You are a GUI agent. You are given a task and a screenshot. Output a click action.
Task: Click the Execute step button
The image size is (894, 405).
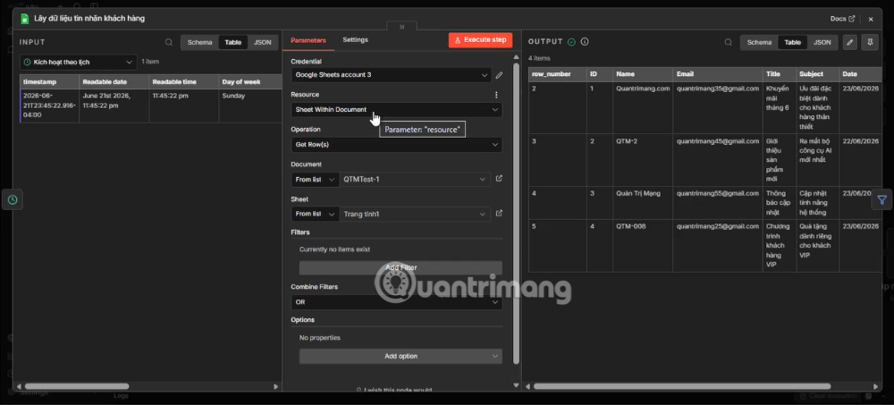tap(480, 40)
